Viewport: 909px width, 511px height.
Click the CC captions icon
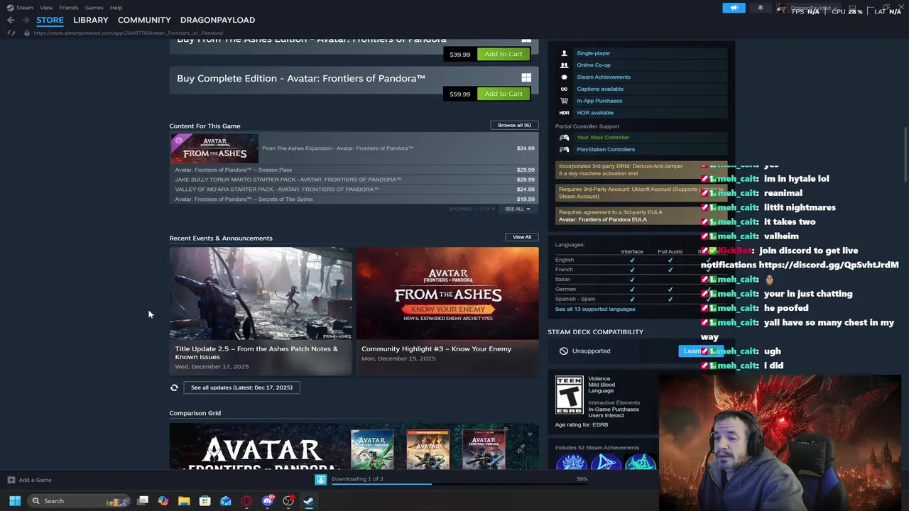coord(564,89)
